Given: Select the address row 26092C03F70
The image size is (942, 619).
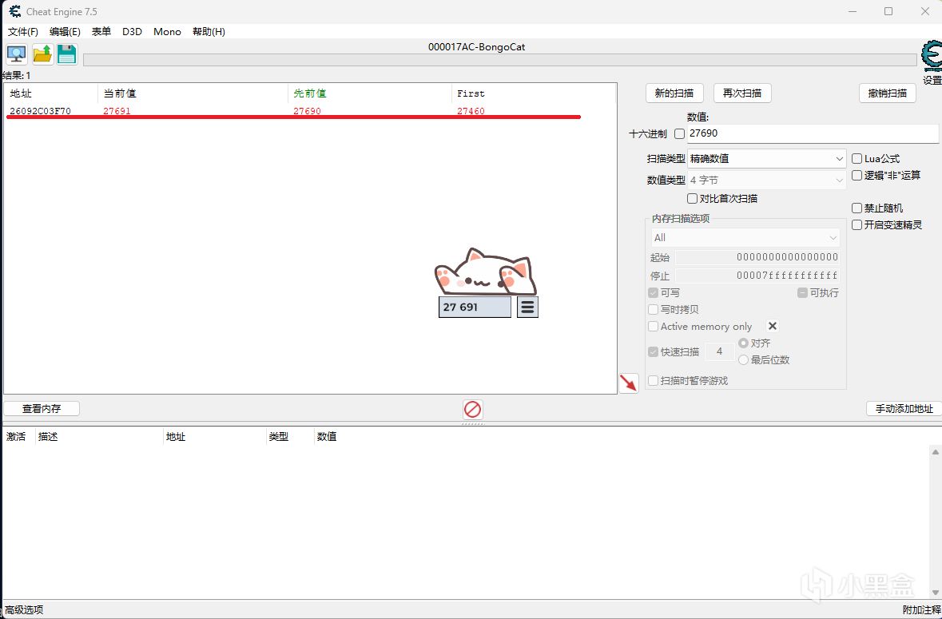Looking at the screenshot, I should click(x=309, y=111).
